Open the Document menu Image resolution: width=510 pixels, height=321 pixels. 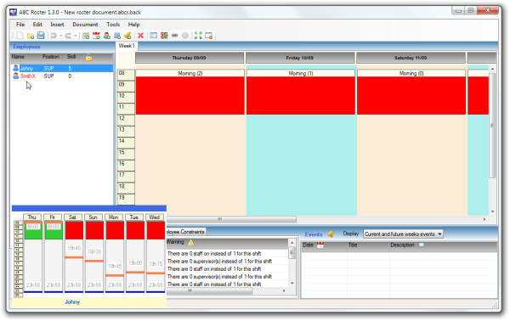tap(85, 25)
